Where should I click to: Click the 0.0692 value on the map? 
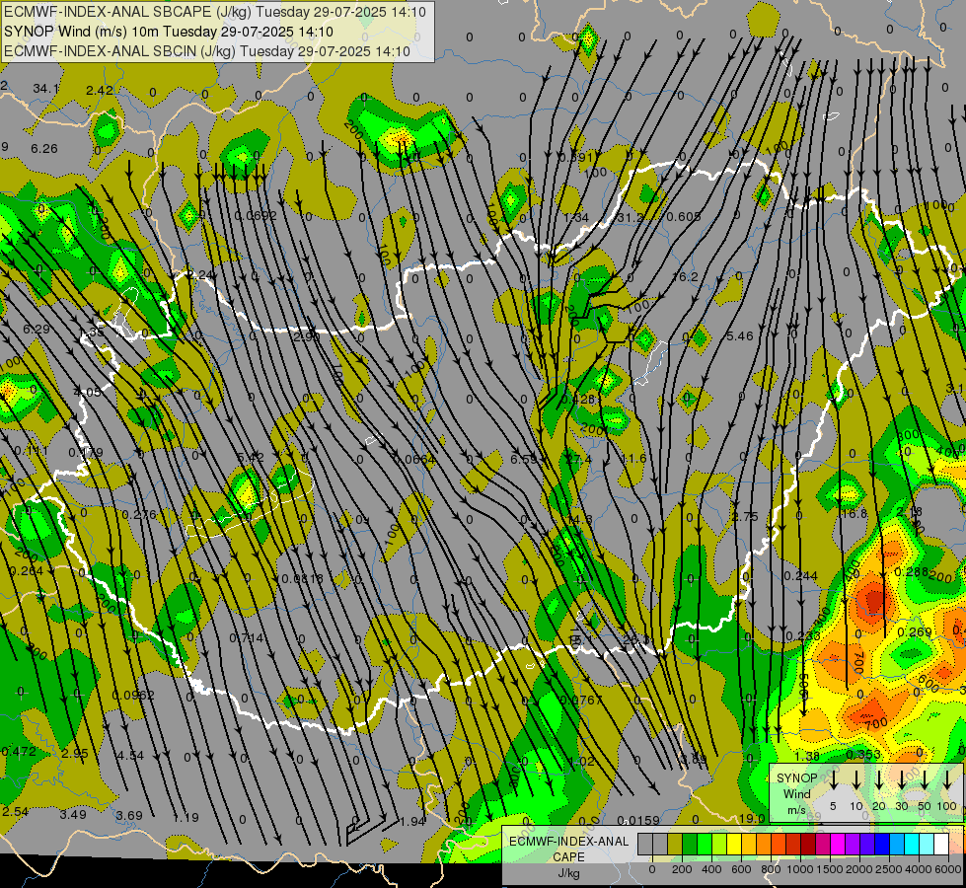[x=256, y=216]
